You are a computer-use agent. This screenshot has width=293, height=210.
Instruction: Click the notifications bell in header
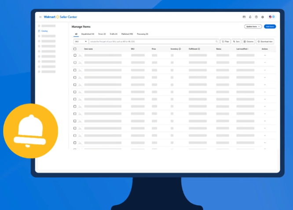click(x=250, y=17)
